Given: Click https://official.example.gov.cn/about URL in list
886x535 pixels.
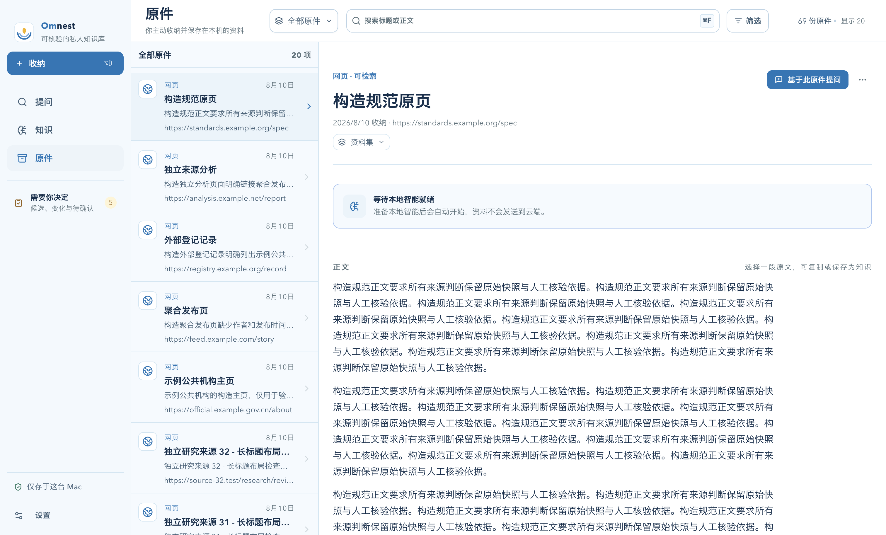Looking at the screenshot, I should (228, 410).
